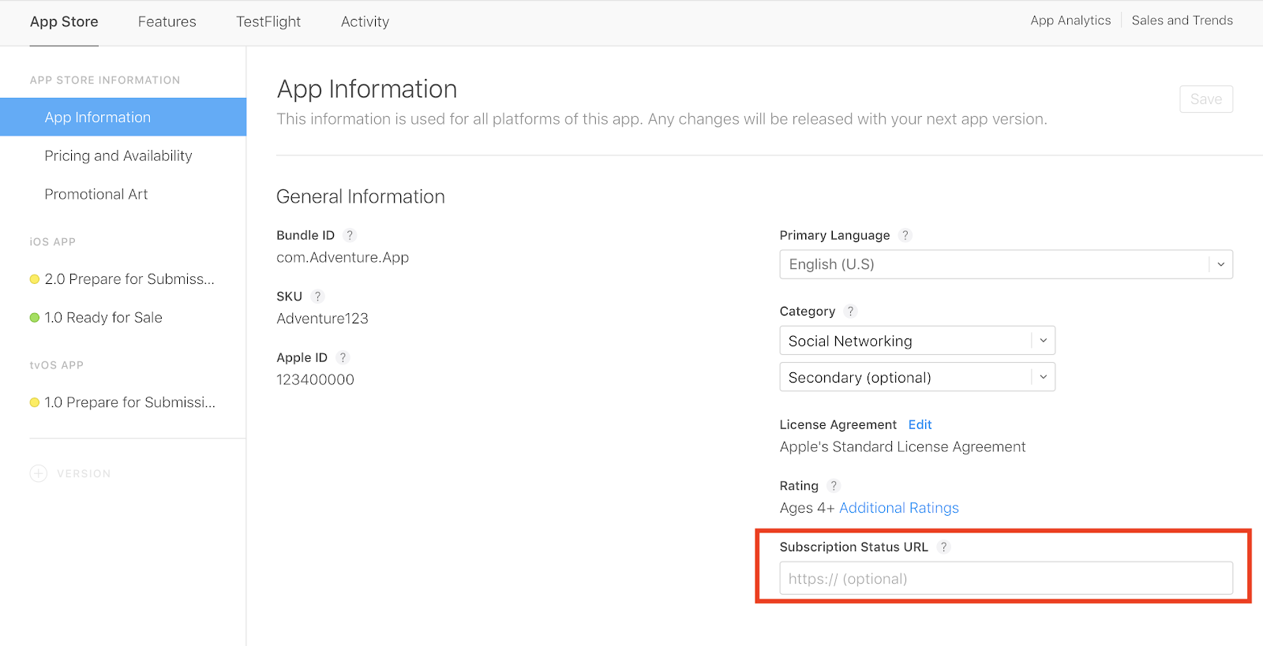1263x646 pixels.
Task: Click the Save button
Action: coord(1205,99)
